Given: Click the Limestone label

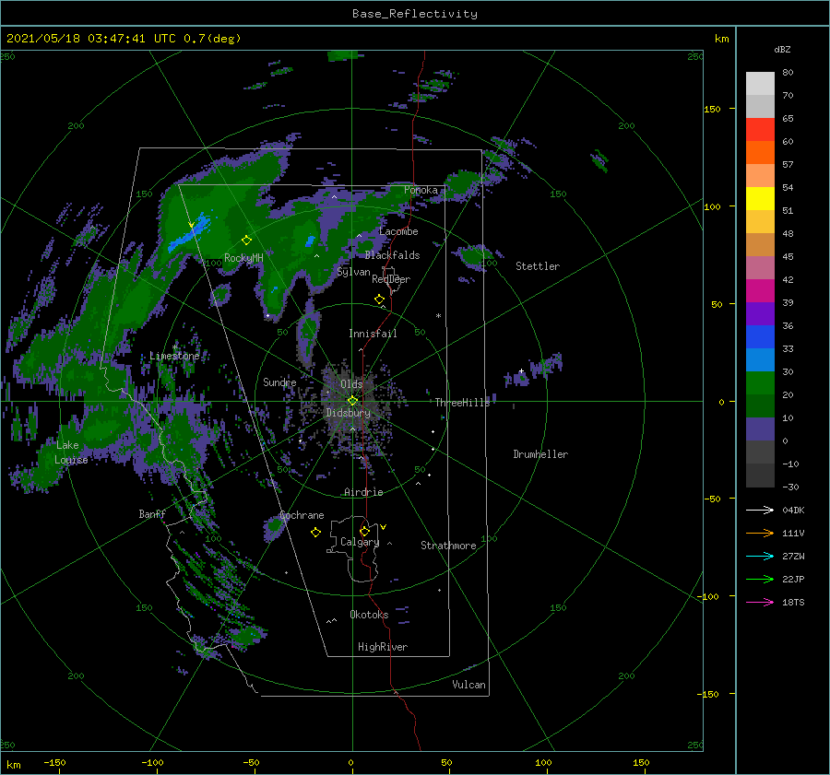Looking at the screenshot, I should [174, 356].
